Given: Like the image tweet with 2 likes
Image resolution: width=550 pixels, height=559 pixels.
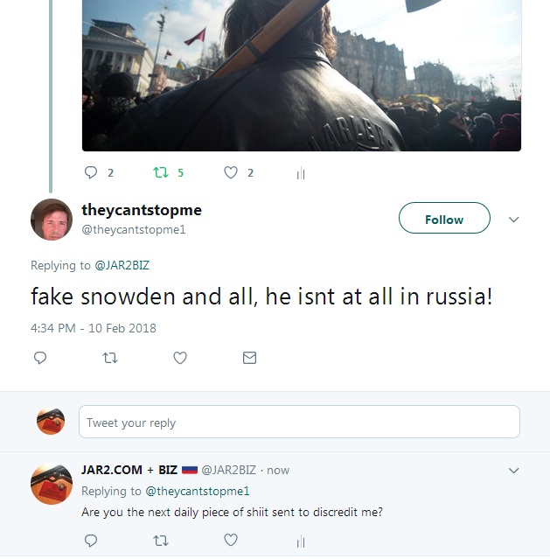Looking at the screenshot, I should click(x=231, y=172).
